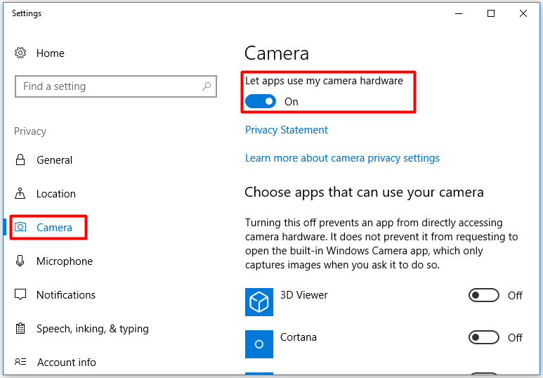The image size is (543, 378).
Task: Open Account info settings
Action: click(67, 362)
